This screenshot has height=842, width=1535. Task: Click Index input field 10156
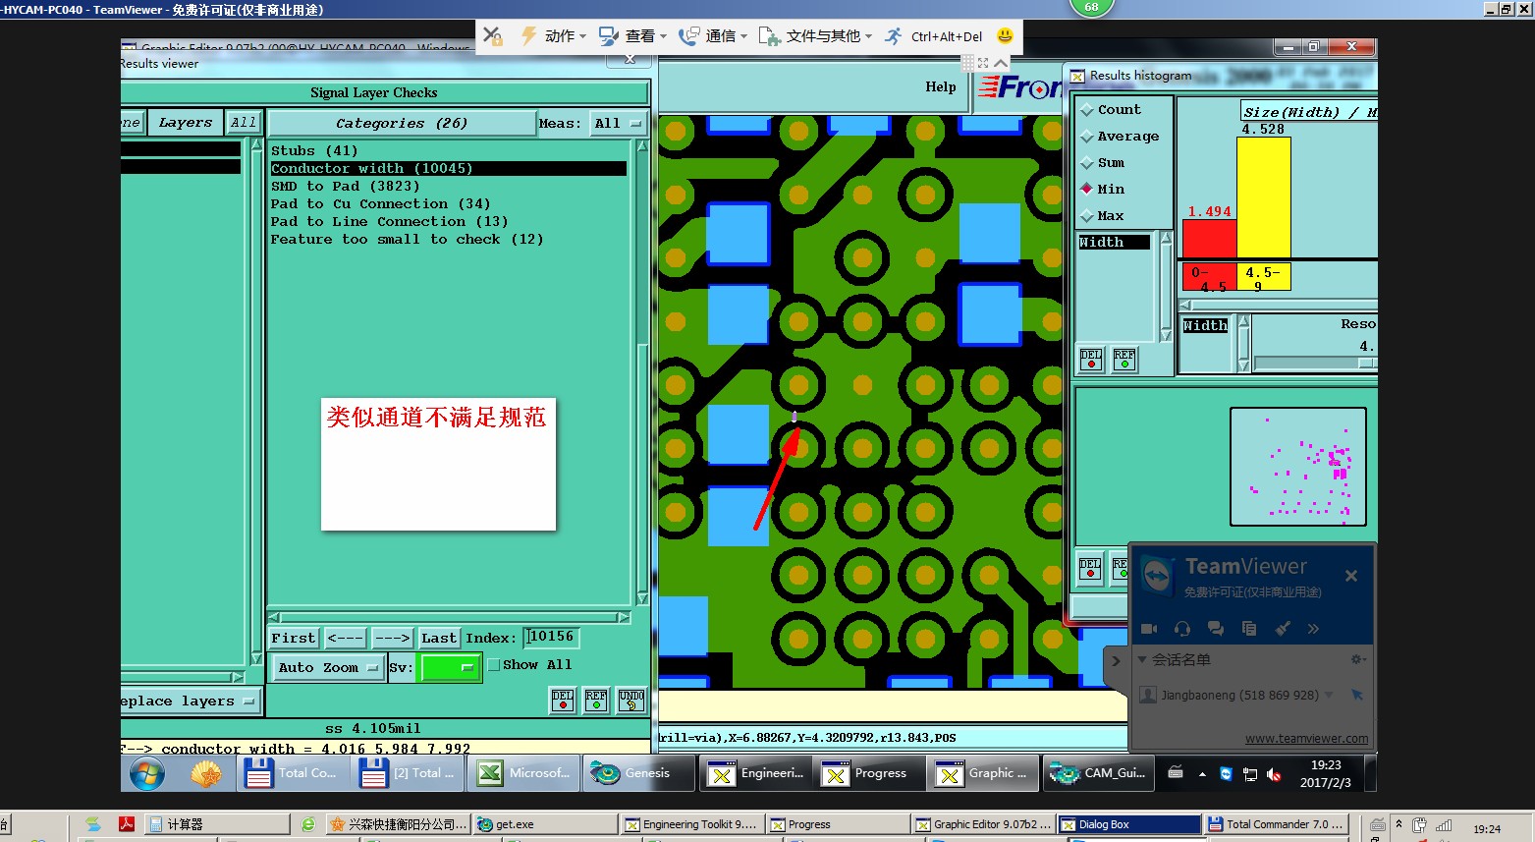[x=551, y=638]
